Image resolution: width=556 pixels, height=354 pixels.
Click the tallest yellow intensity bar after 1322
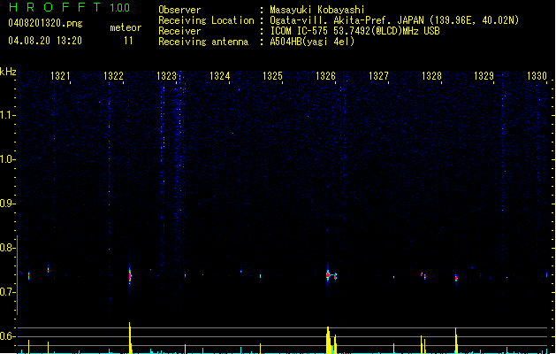(130, 338)
